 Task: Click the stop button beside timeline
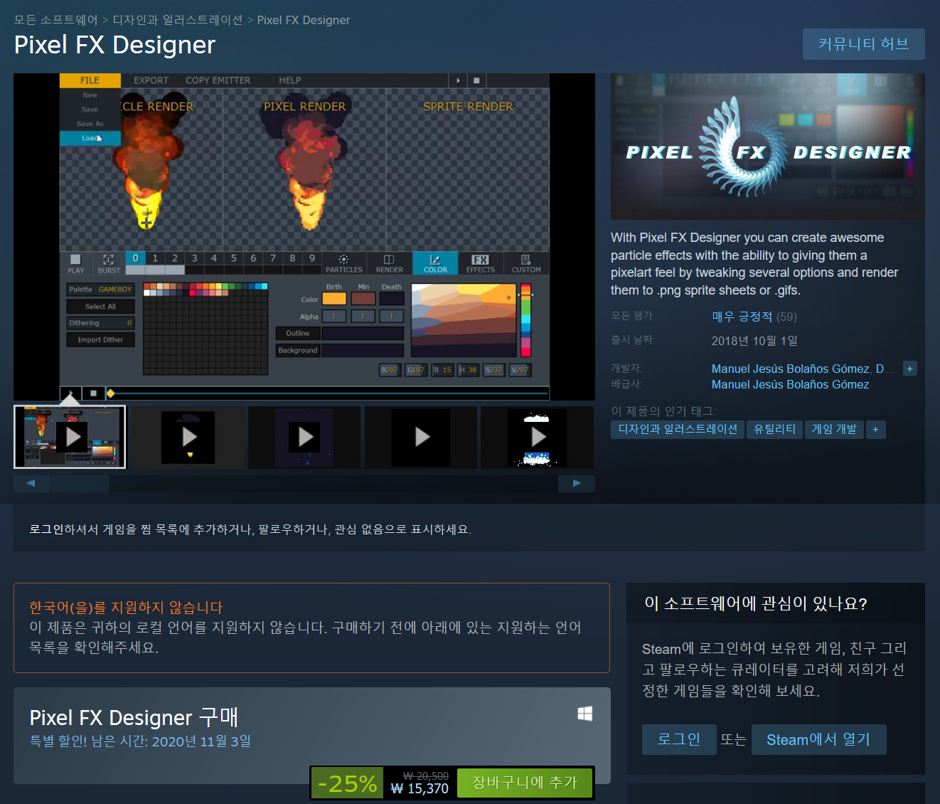click(93, 393)
